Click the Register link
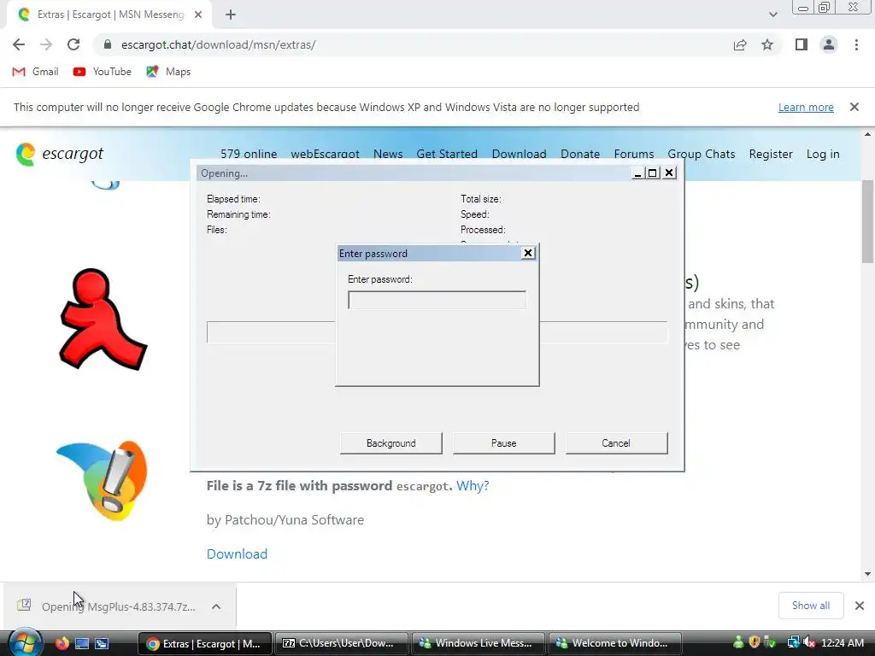Viewport: 875px width, 656px height. click(771, 154)
